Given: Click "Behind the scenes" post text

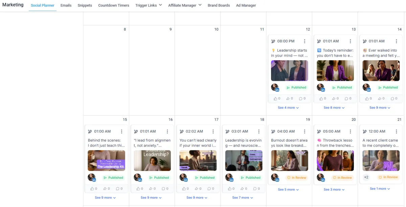Looking at the screenshot, I should tap(106, 143).
